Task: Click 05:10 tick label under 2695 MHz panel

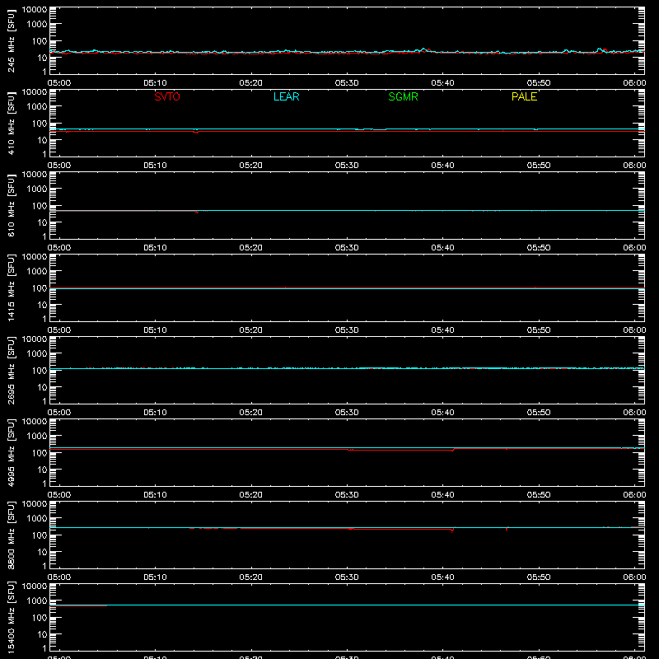Action: point(155,413)
